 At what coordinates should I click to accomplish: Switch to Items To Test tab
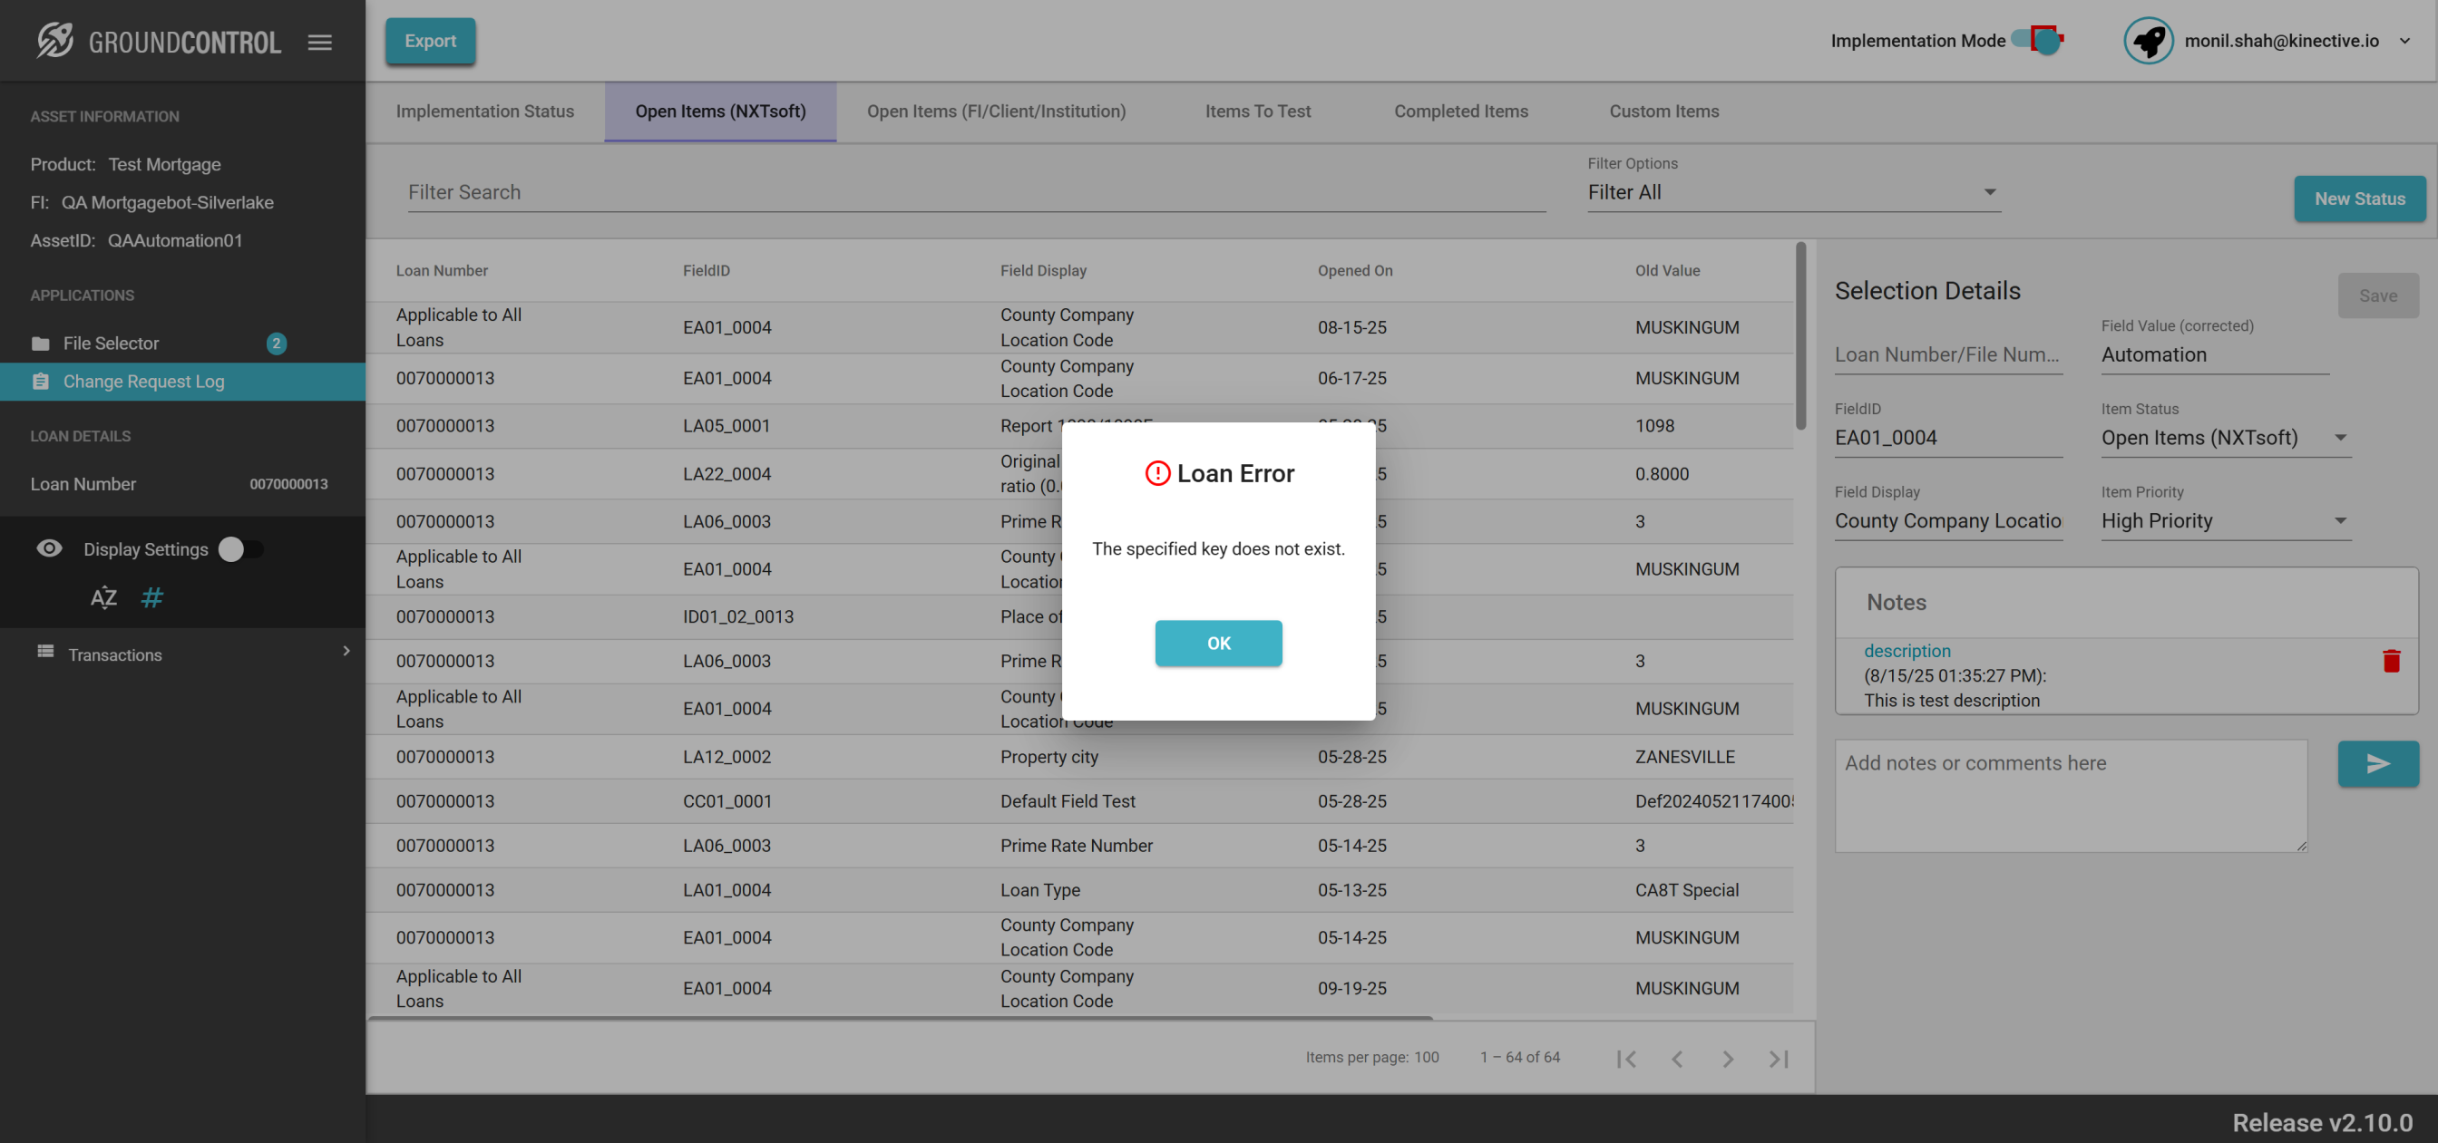pos(1257,111)
